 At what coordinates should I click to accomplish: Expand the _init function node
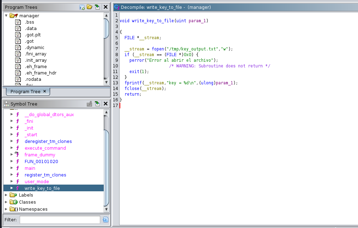[x=12, y=128]
